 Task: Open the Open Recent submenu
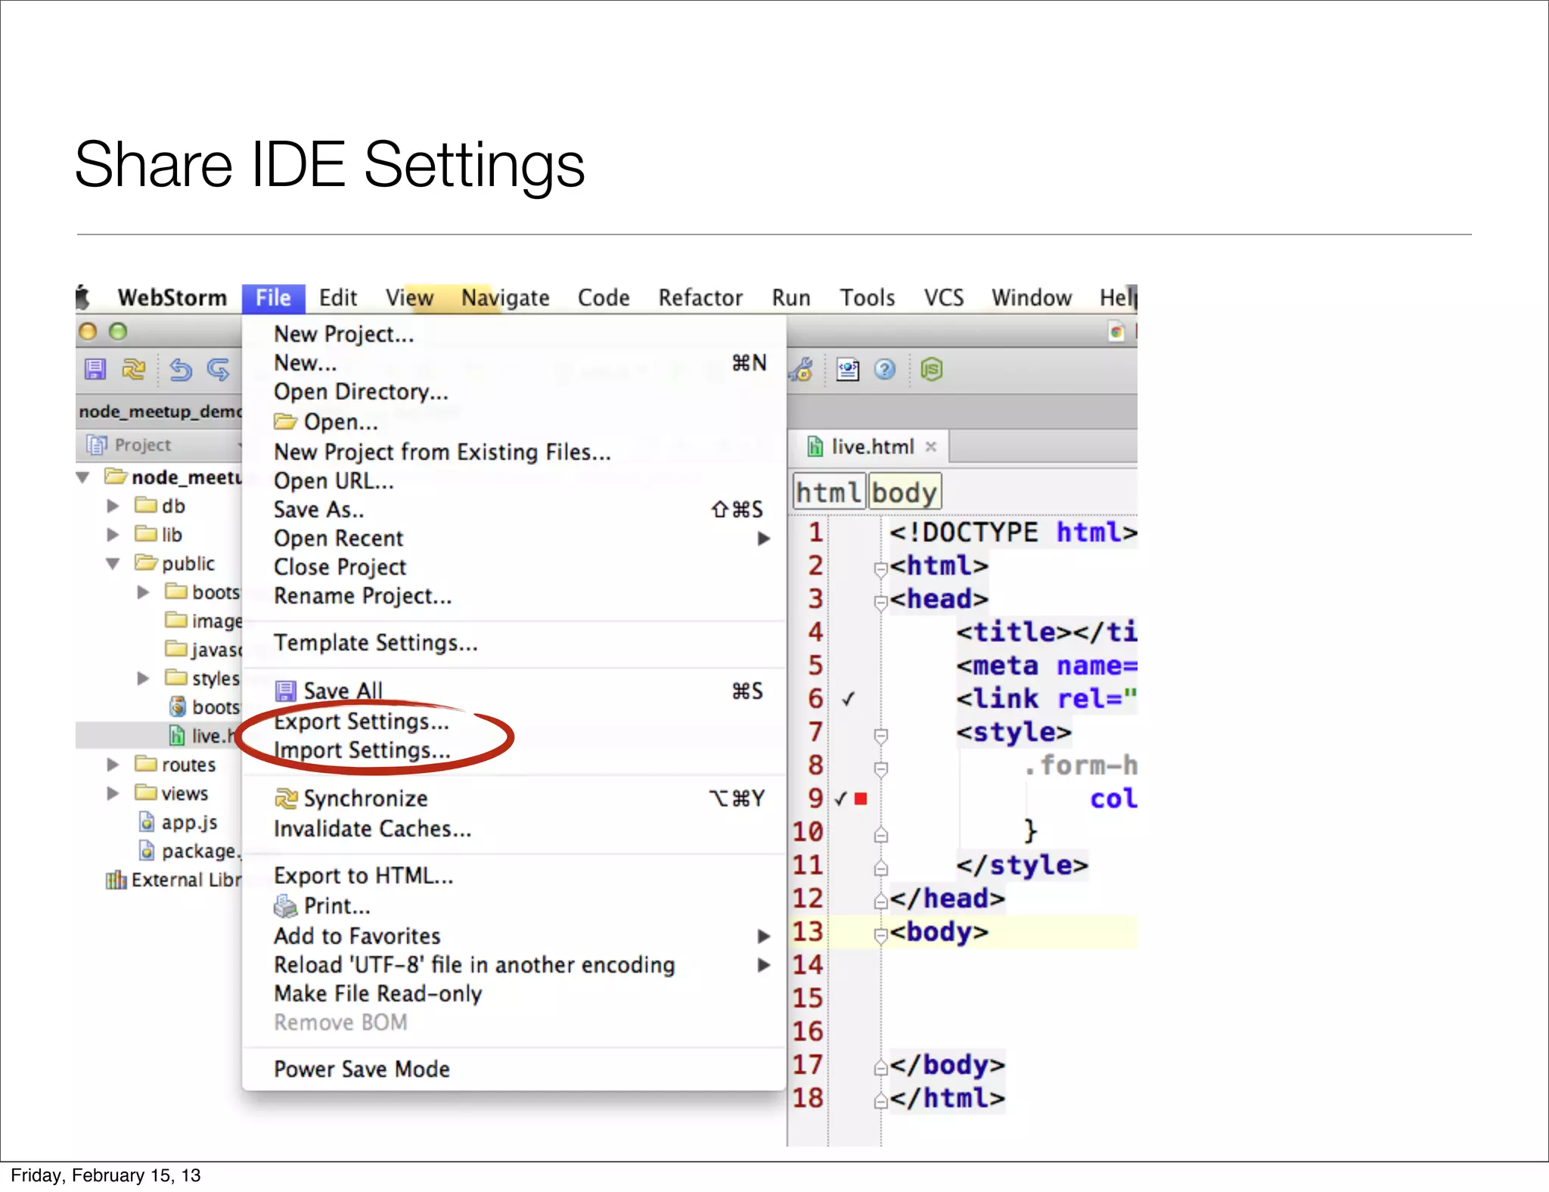pyautogui.click(x=514, y=539)
